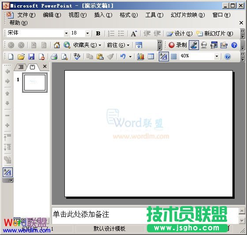
Task: Expand the 宋体 font name dropdown
Action: (x=66, y=33)
